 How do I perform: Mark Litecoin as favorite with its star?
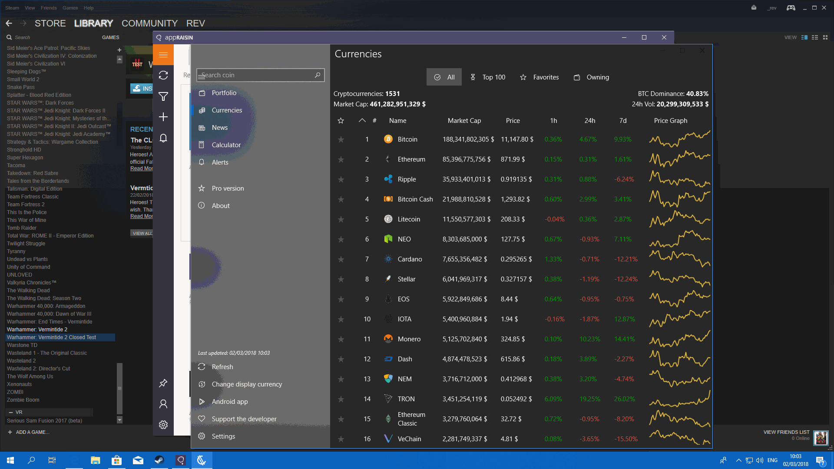pos(341,219)
